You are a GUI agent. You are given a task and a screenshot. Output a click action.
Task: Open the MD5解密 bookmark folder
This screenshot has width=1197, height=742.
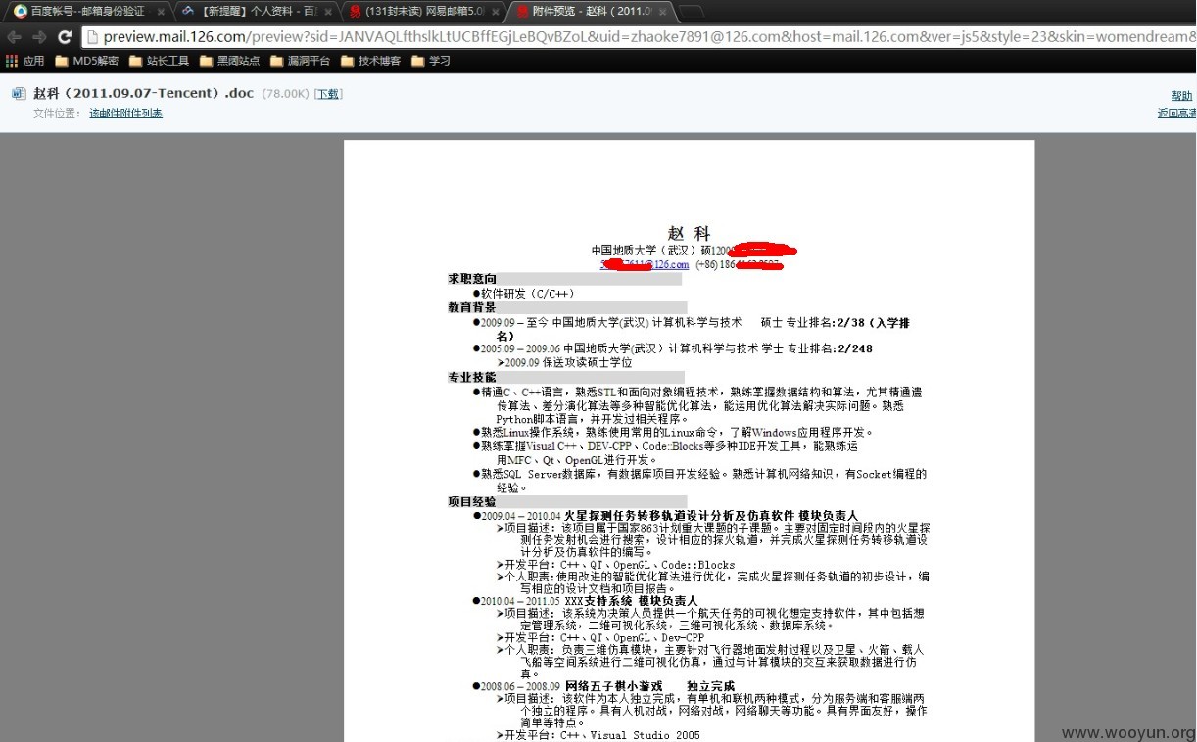[x=87, y=61]
